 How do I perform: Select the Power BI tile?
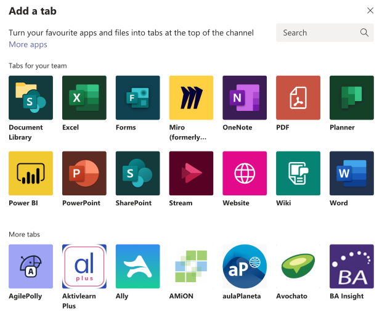click(31, 173)
